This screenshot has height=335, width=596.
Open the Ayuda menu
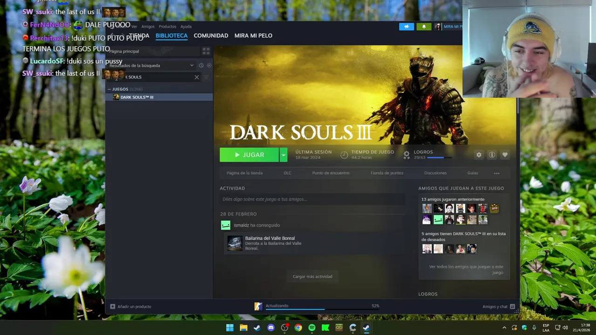[186, 27]
